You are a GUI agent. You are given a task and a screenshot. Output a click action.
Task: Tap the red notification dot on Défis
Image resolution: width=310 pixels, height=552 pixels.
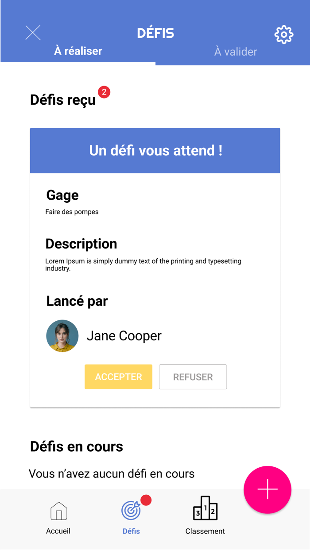coord(146,500)
